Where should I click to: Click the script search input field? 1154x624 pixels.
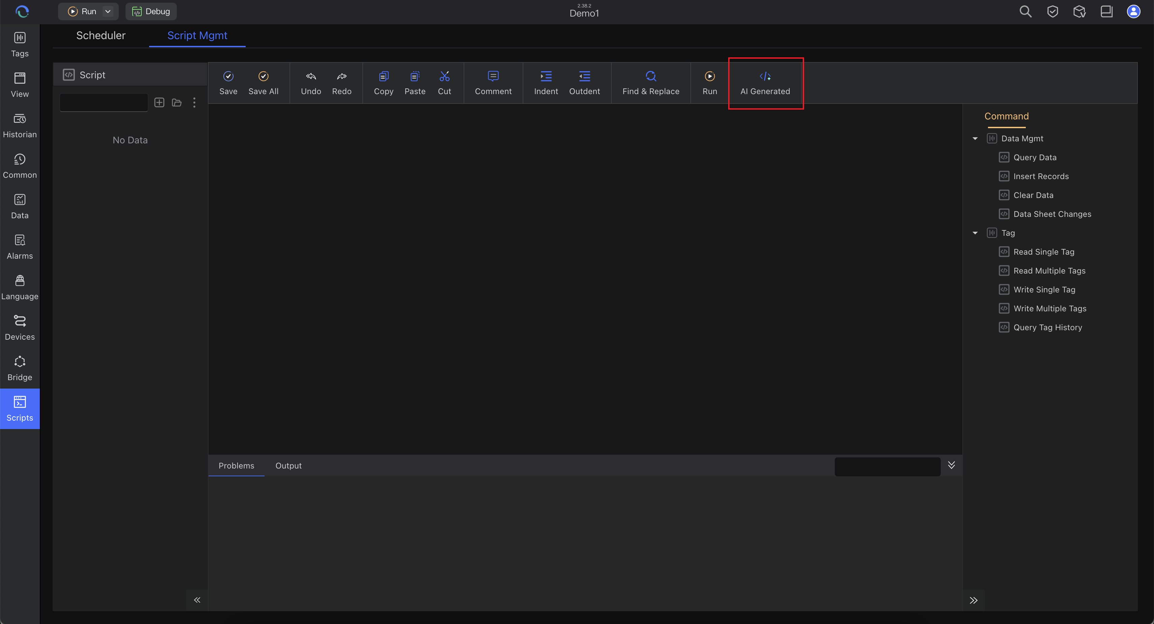(x=104, y=103)
